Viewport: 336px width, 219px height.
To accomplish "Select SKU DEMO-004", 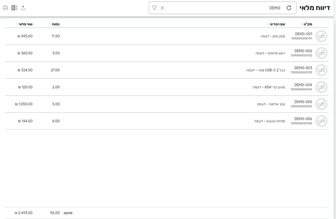I will click(303, 85).
